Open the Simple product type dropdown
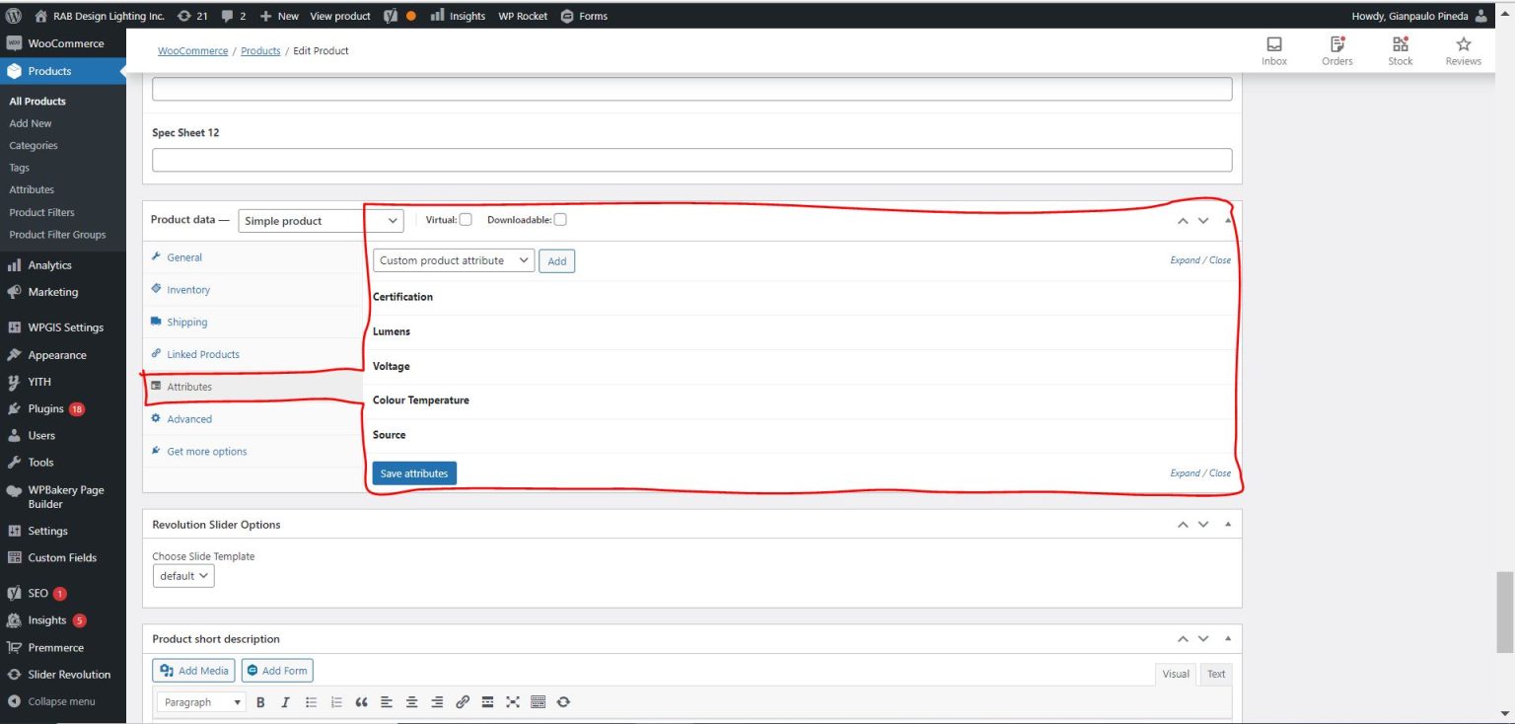1515x724 pixels. click(321, 221)
